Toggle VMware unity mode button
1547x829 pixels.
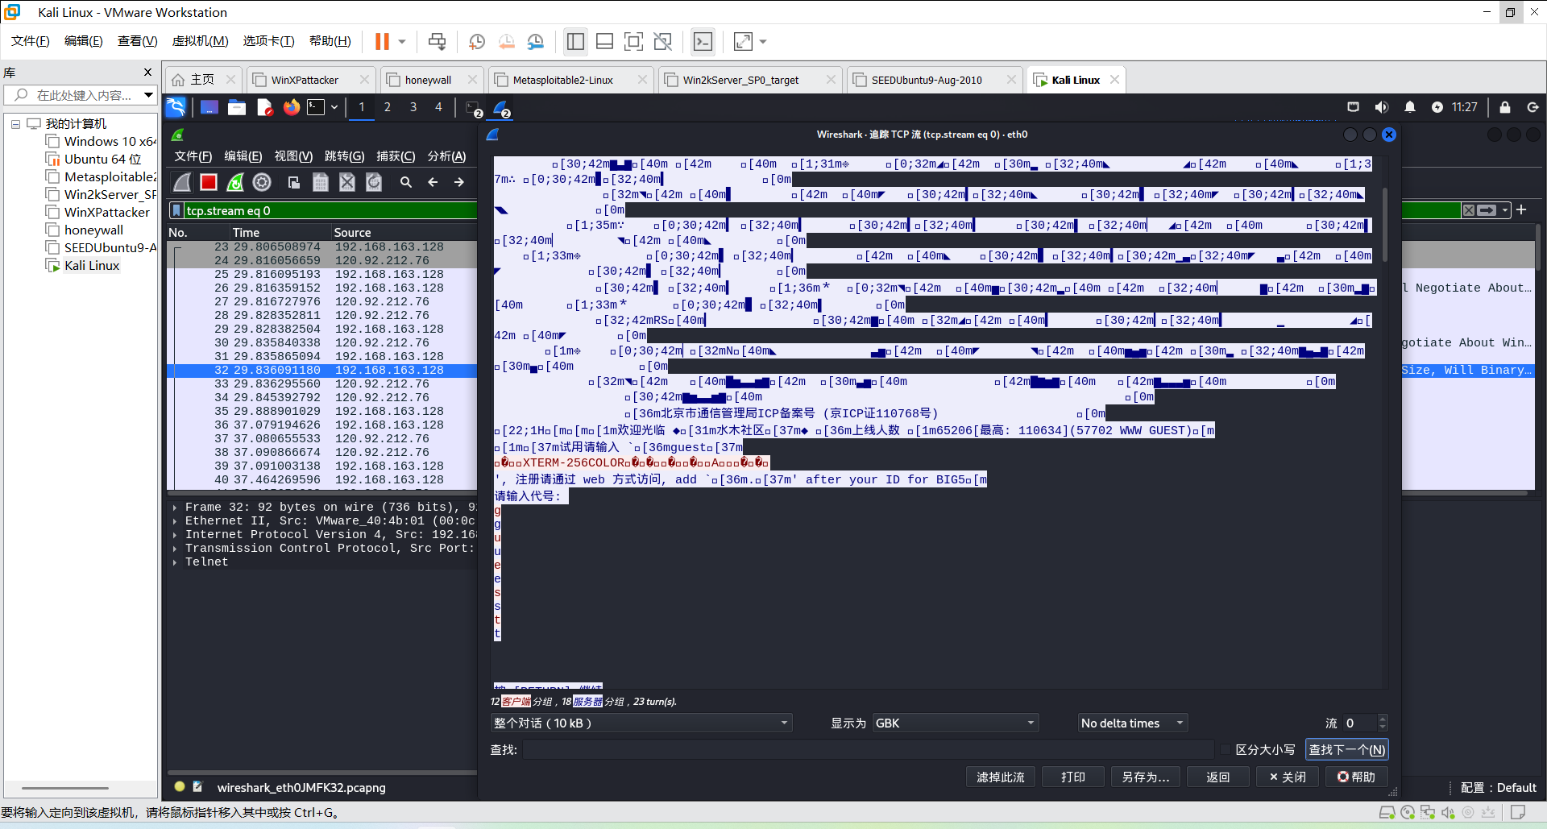(x=663, y=42)
